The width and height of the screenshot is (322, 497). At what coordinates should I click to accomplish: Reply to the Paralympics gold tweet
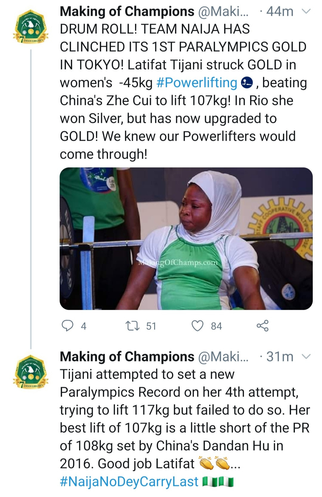(67, 326)
